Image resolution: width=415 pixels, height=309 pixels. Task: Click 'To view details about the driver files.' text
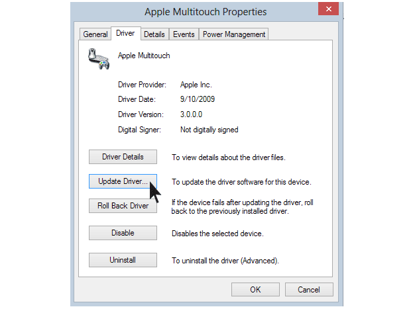[229, 157]
